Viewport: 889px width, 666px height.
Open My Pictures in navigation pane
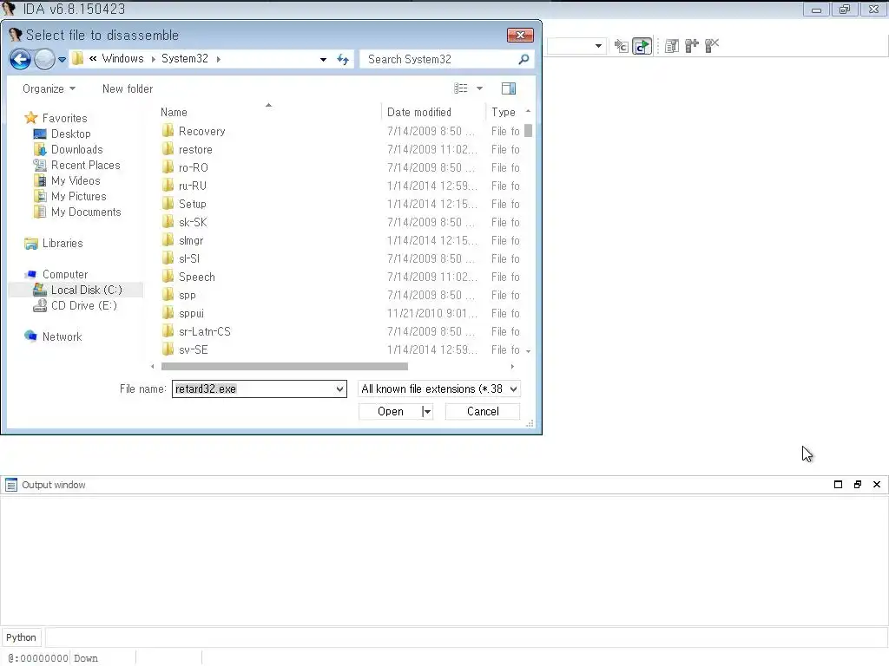78,197
